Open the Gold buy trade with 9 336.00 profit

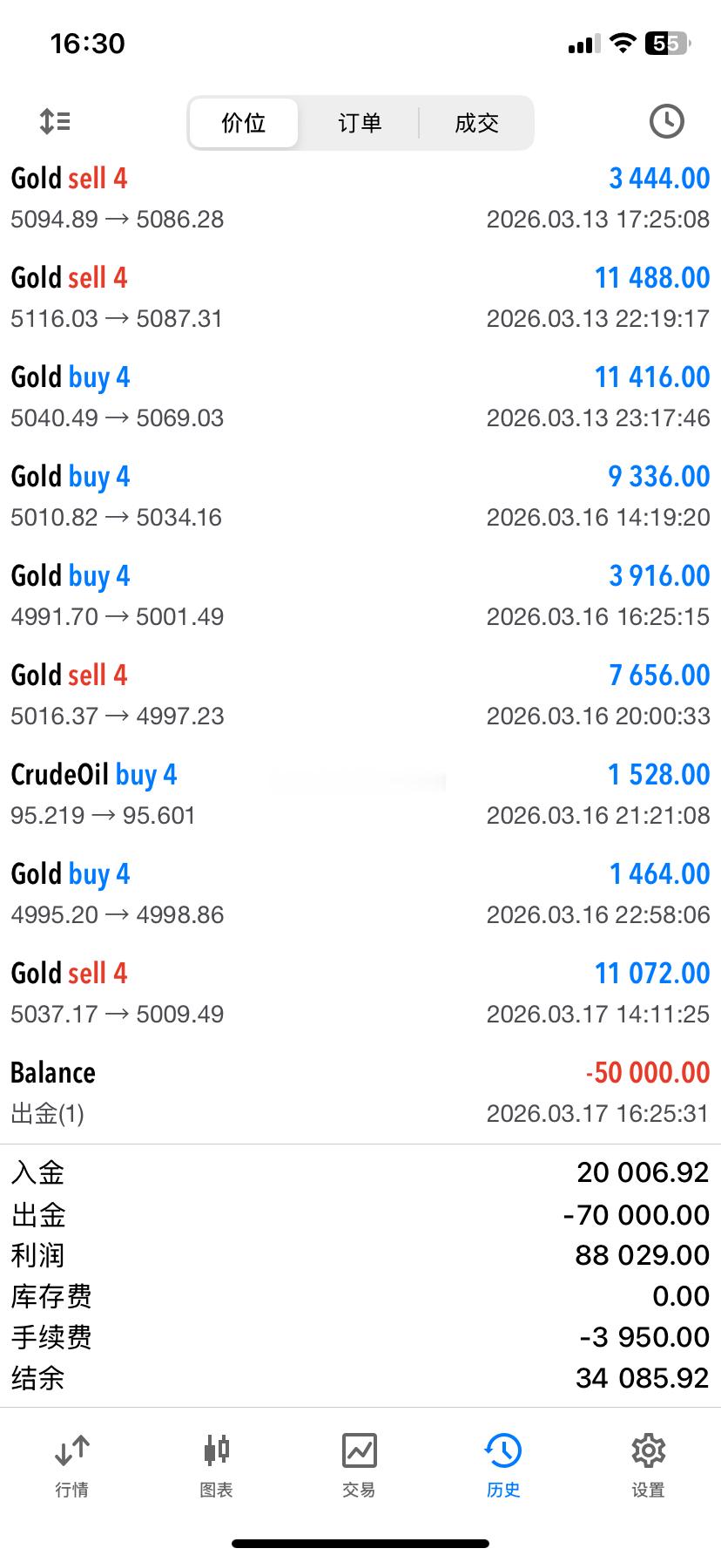pyautogui.click(x=360, y=496)
